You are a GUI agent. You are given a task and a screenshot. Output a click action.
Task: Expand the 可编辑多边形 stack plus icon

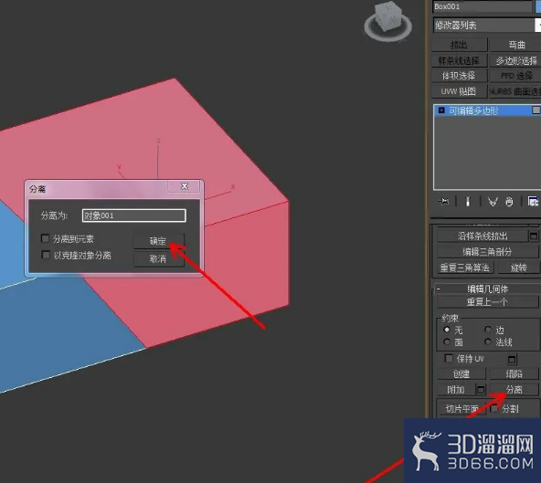tap(441, 110)
